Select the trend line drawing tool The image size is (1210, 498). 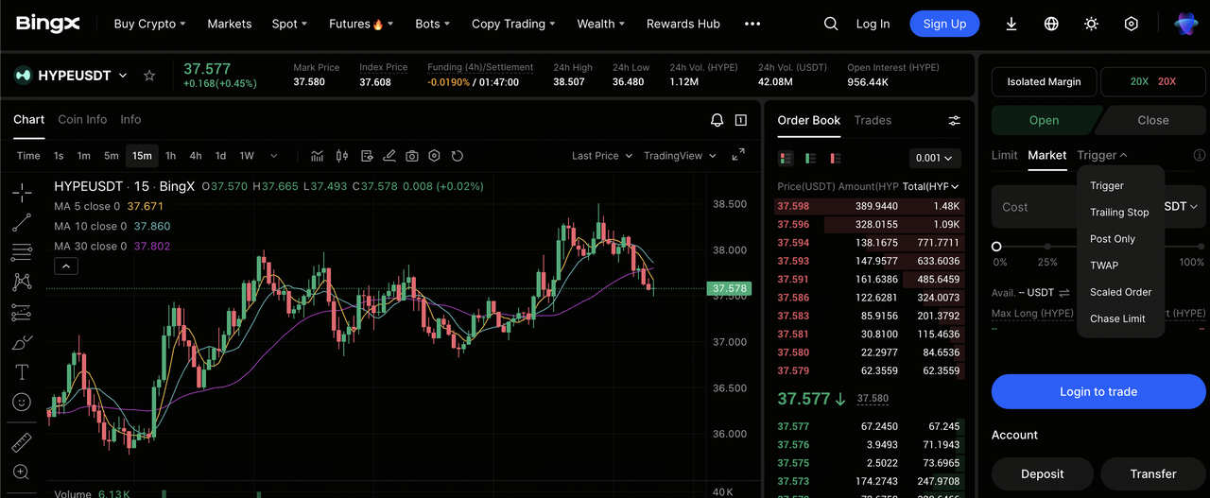pos(22,223)
